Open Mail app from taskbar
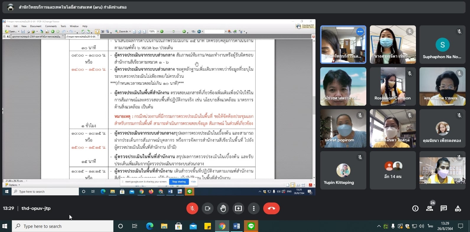 pos(193,226)
